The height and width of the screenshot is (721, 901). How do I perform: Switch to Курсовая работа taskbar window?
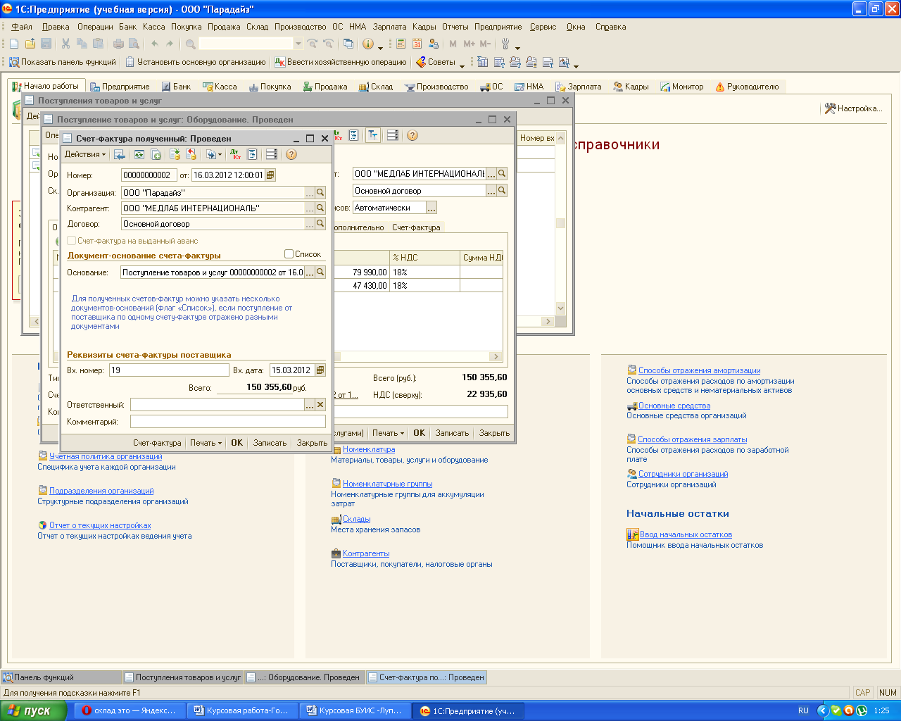(x=242, y=711)
